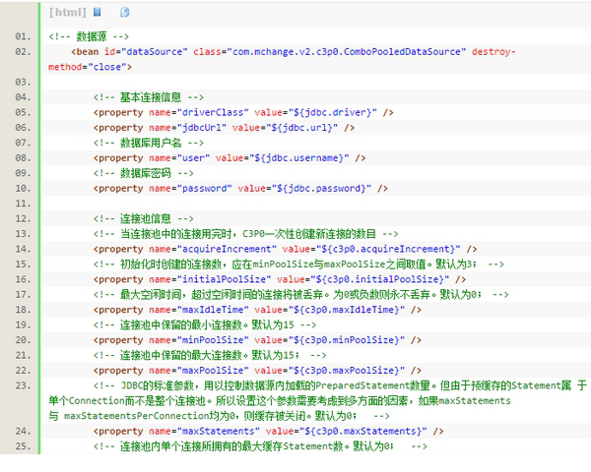
Task: Click the driverClass property line
Action: tap(243, 112)
